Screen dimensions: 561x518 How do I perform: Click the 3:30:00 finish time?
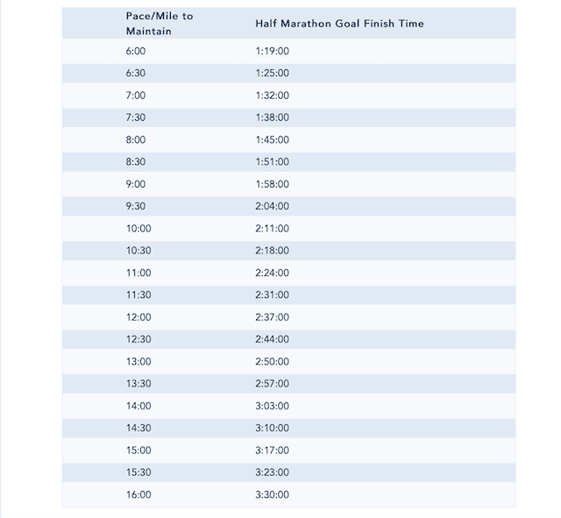pos(273,494)
